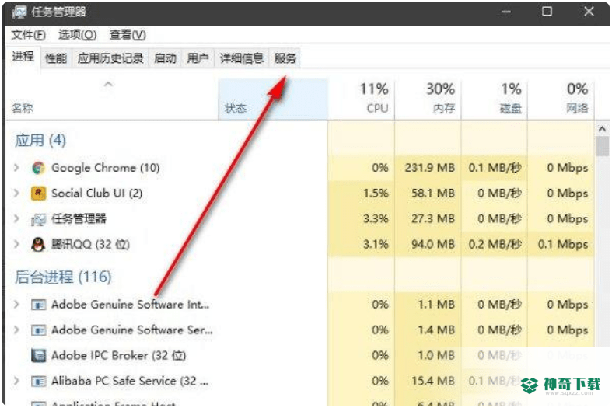The height and width of the screenshot is (408, 612).
Task: Open the 查看(V) menu
Action: tap(128, 35)
